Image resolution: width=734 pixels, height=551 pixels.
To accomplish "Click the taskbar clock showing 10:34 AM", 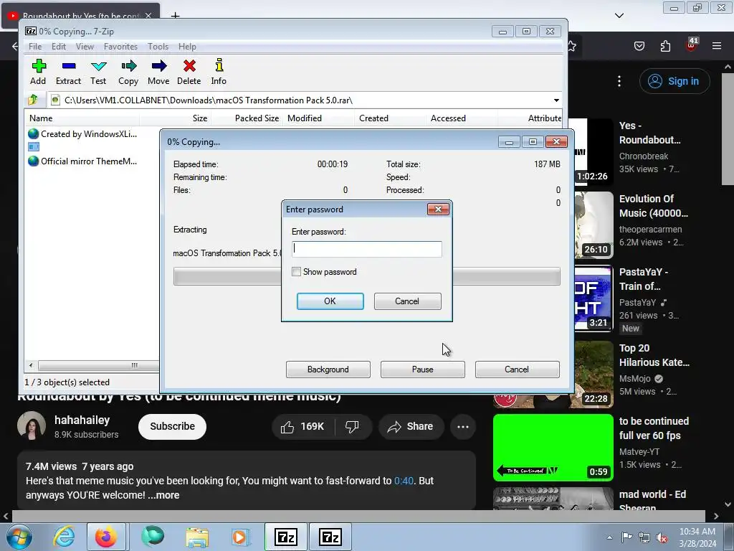I will tap(697, 537).
